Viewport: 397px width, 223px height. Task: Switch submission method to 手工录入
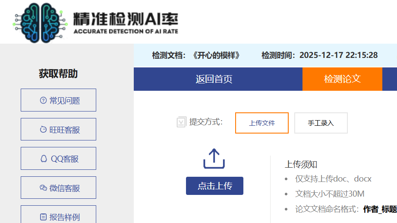tap(321, 123)
